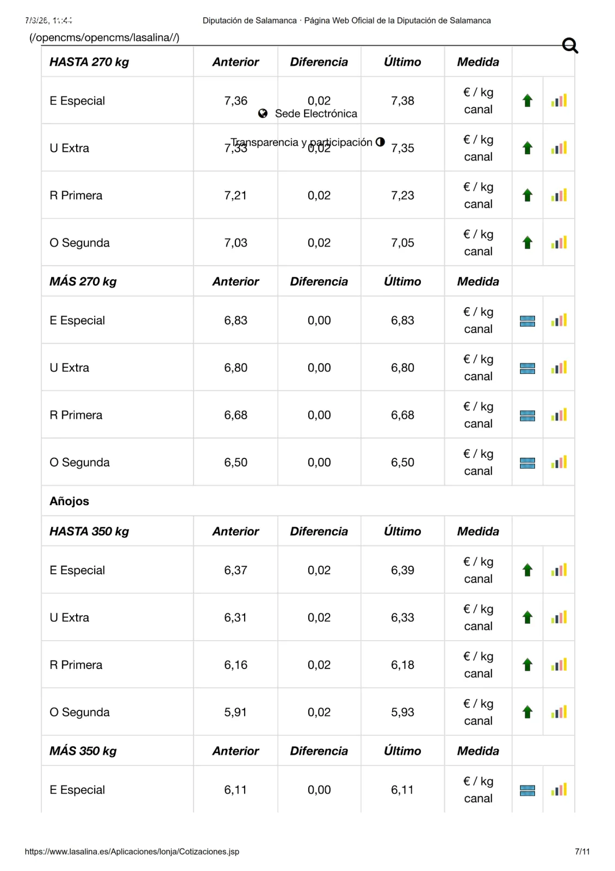Click the lasalina.es Cotizaciones.jsp URL in footer
Viewport: 615px width, 871px height.
(x=132, y=851)
